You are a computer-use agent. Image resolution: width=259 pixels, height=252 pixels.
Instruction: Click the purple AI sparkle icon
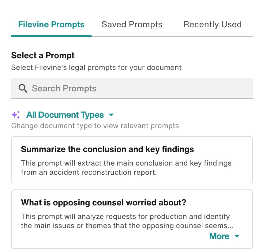pyautogui.click(x=16, y=114)
